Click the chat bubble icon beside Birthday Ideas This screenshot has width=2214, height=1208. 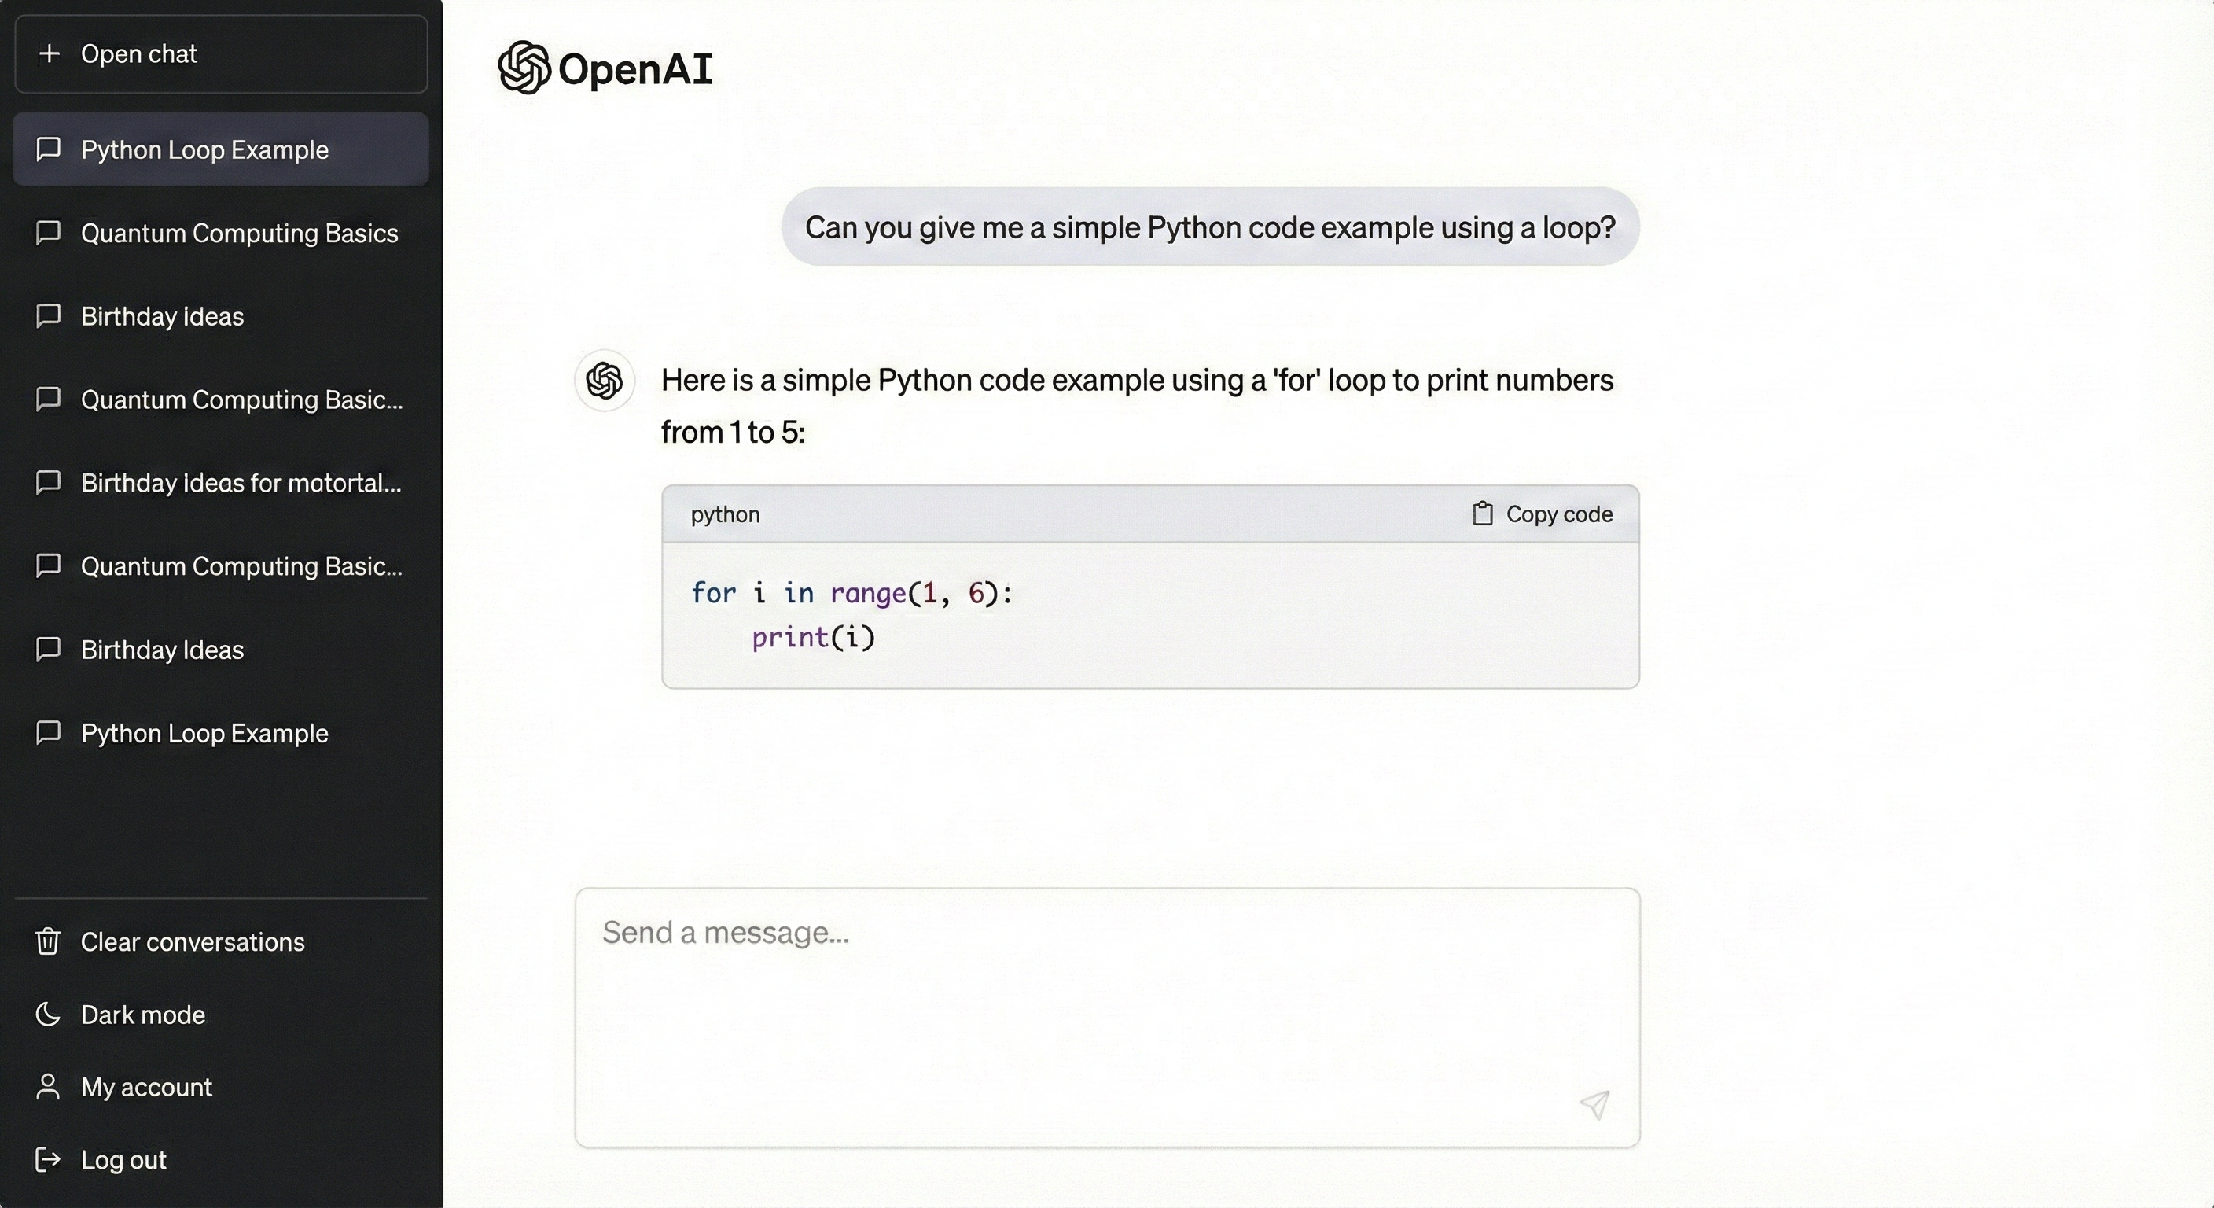pyautogui.click(x=47, y=650)
